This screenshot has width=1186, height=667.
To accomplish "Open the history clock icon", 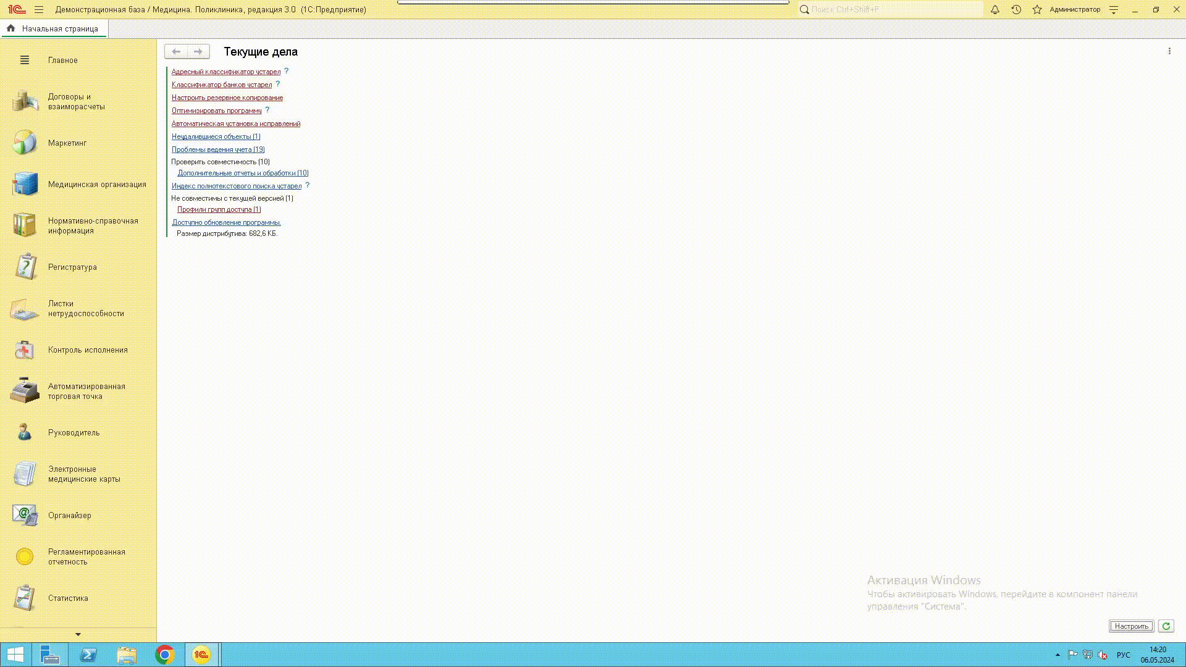I will point(1016,10).
